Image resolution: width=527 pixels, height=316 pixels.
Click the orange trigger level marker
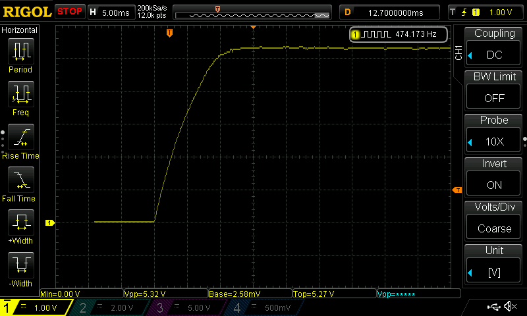pyautogui.click(x=457, y=190)
